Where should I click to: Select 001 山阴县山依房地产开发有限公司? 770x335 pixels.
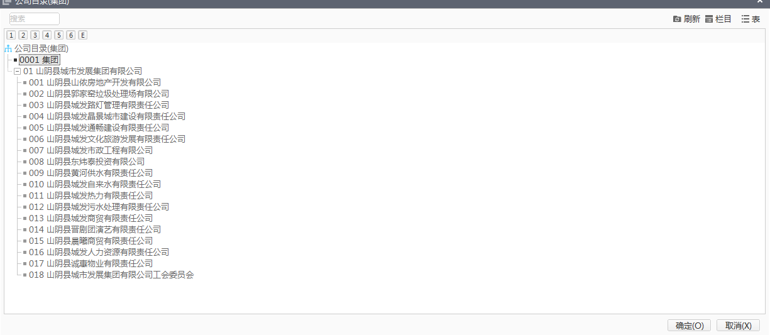[x=95, y=82]
